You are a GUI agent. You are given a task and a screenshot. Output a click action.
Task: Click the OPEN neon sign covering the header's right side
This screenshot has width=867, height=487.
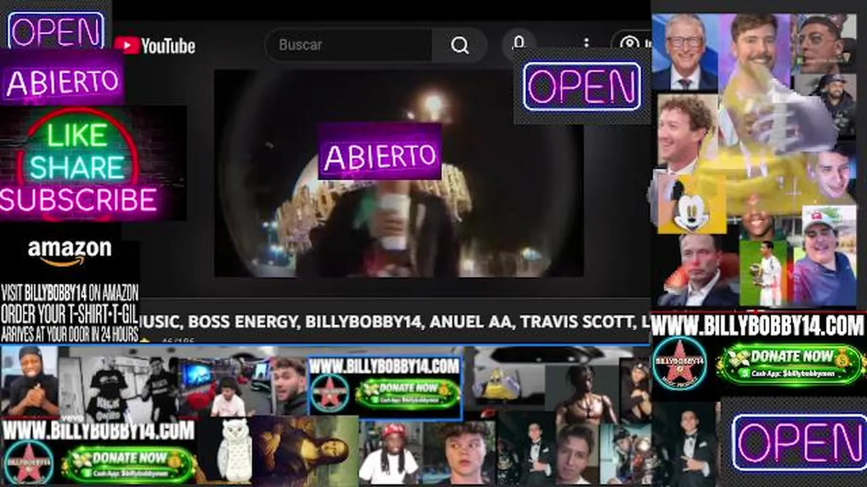582,87
